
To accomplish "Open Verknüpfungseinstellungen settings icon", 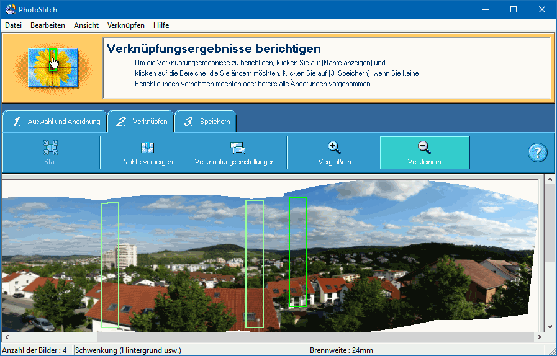I will pyautogui.click(x=237, y=148).
